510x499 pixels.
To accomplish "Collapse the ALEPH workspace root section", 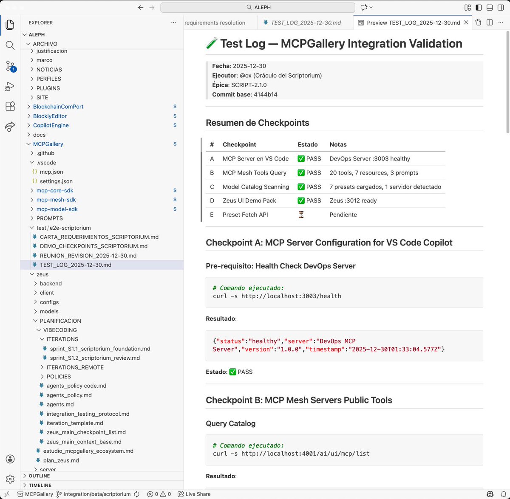I will tap(102, 34).
